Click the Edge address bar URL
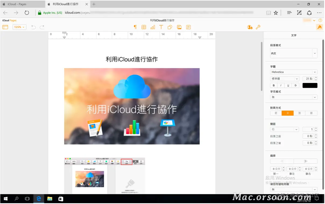Viewport: 325px width, 204px height. (x=159, y=13)
